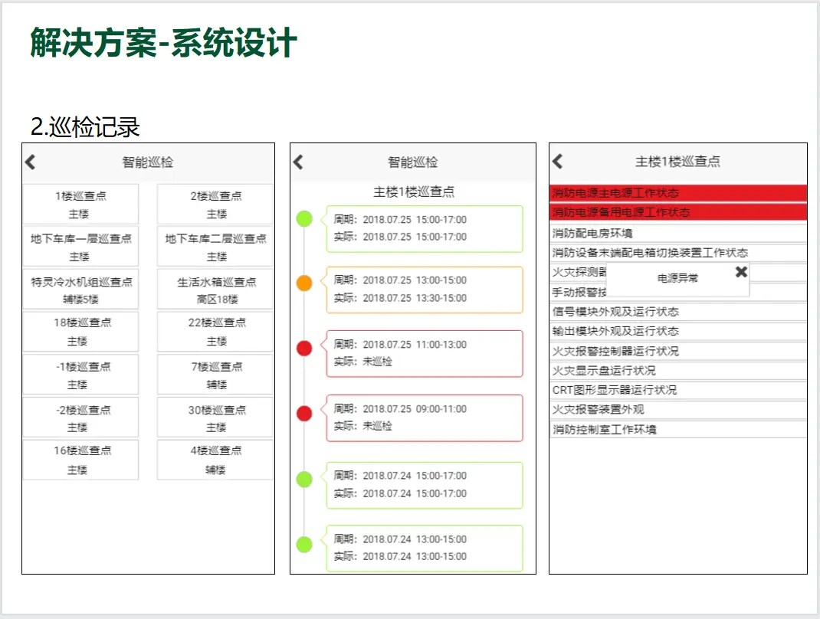Click the green dot for 2018.07.25 15:00-17:00
The width and height of the screenshot is (820, 619).
(304, 218)
